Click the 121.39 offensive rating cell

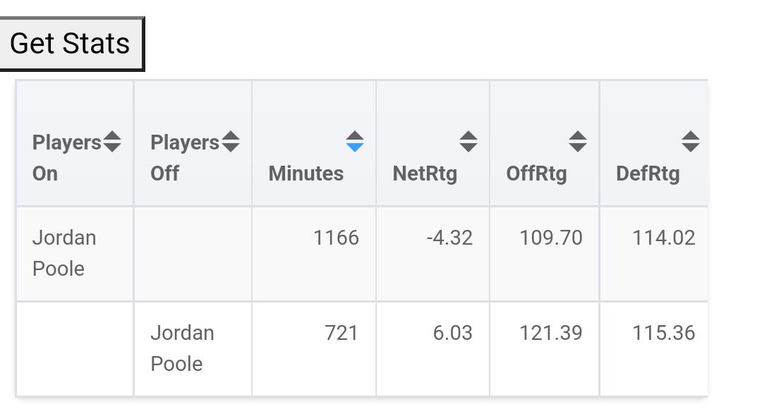(550, 333)
